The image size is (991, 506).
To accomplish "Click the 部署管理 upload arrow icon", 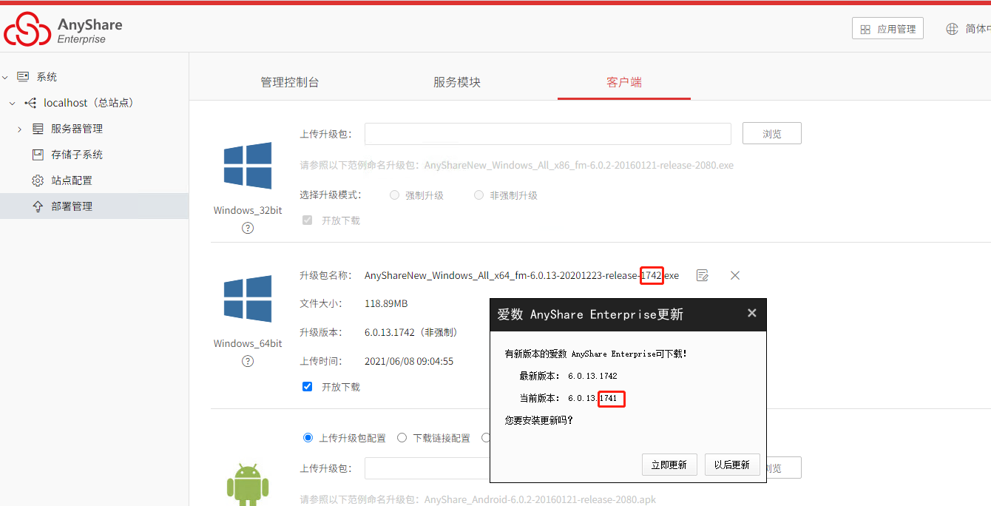I will click(x=38, y=206).
